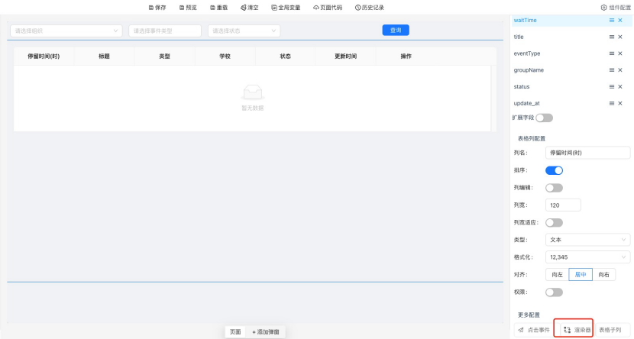The image size is (634, 339).
Task: Open the 格式化 dropdown showing 12,345
Action: tap(588, 257)
